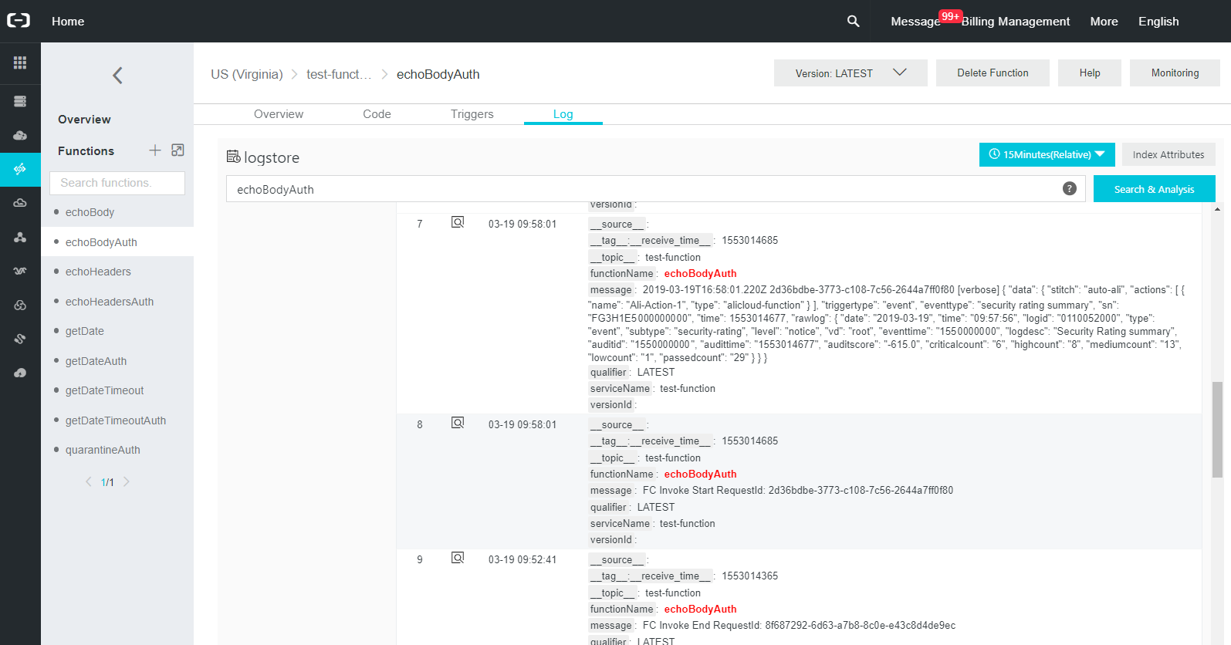Screen dimensions: 1231x645
Task: Expand the 15Minutes(Relative) time range dropdown
Action: coord(1047,154)
